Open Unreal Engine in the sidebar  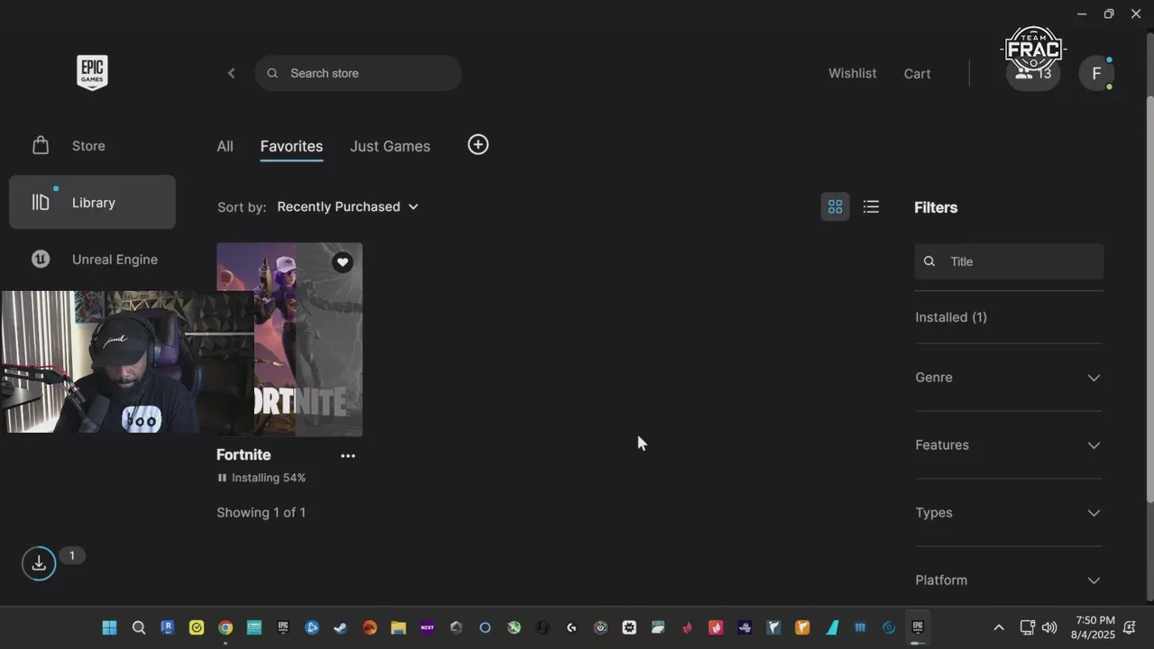tap(92, 259)
